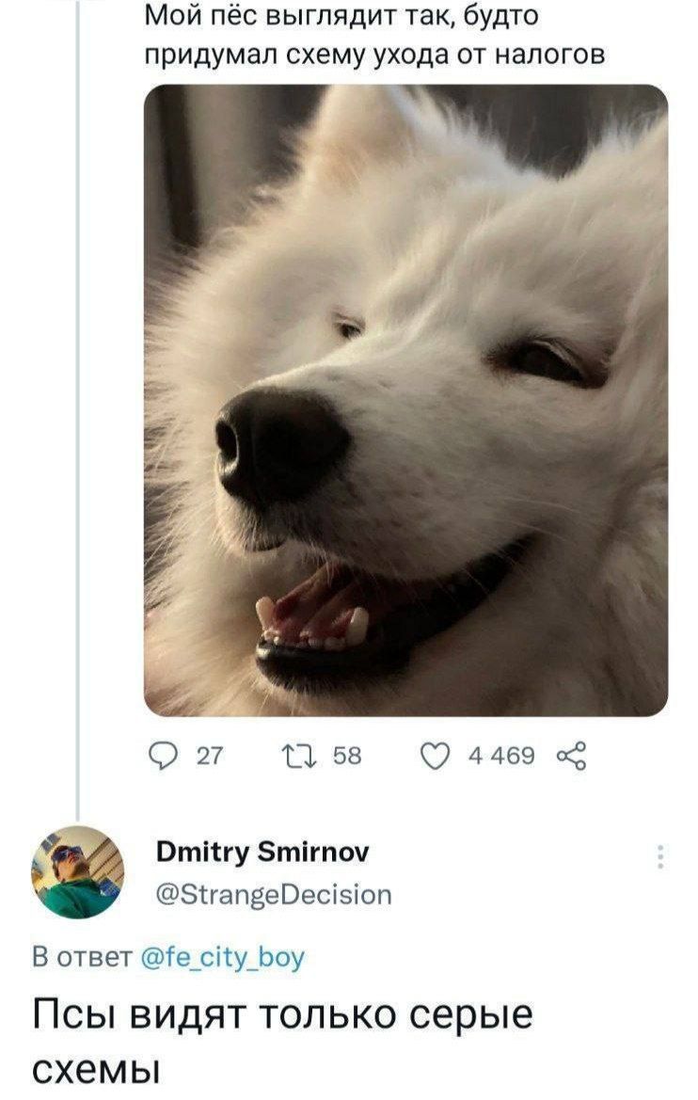Image resolution: width=698 pixels, height=1100 pixels.
Task: Open the white dog photo
Action: click(x=405, y=400)
